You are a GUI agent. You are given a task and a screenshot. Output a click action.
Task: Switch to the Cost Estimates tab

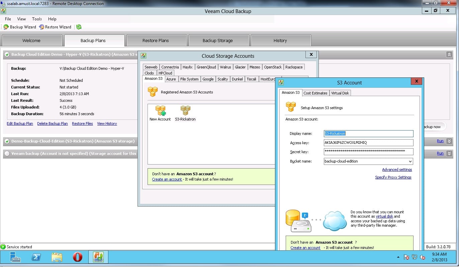(315, 93)
